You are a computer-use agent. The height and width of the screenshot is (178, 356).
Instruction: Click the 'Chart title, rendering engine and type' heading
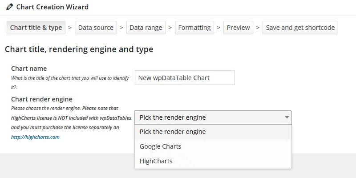[x=79, y=49]
